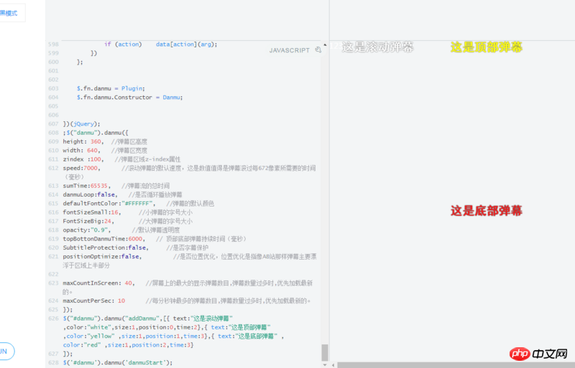Click the "$.fn.danmu = Plugin;" line
The image size is (575, 368).
[111, 89]
